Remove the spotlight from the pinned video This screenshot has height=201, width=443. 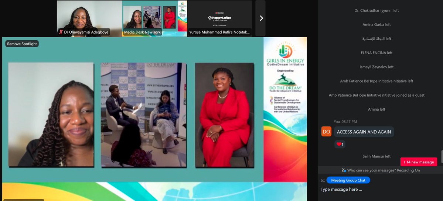(x=22, y=44)
